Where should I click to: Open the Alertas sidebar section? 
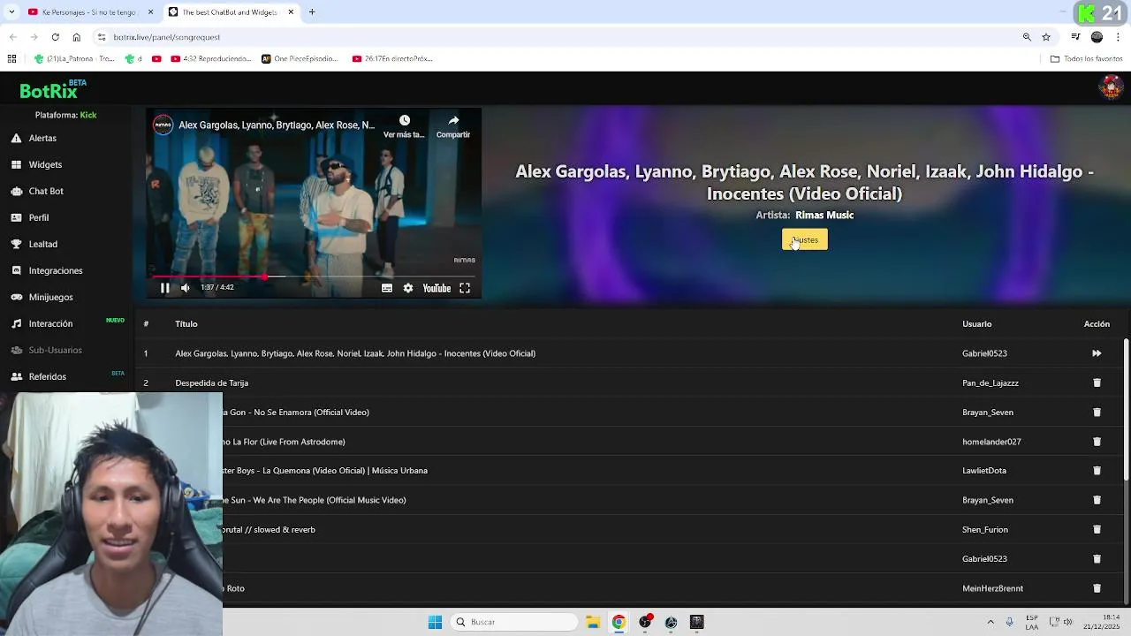tap(42, 139)
